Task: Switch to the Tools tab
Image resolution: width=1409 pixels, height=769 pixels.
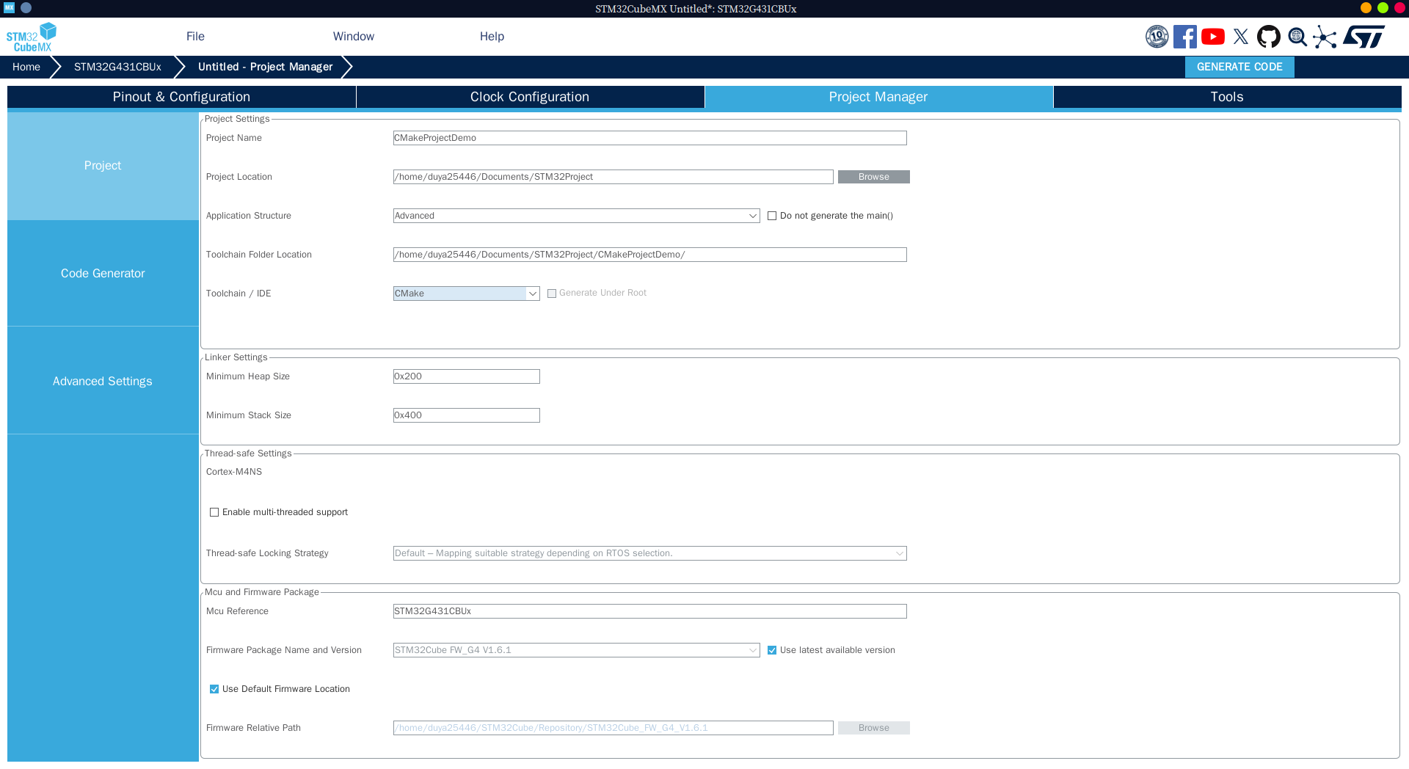Action: 1227,97
